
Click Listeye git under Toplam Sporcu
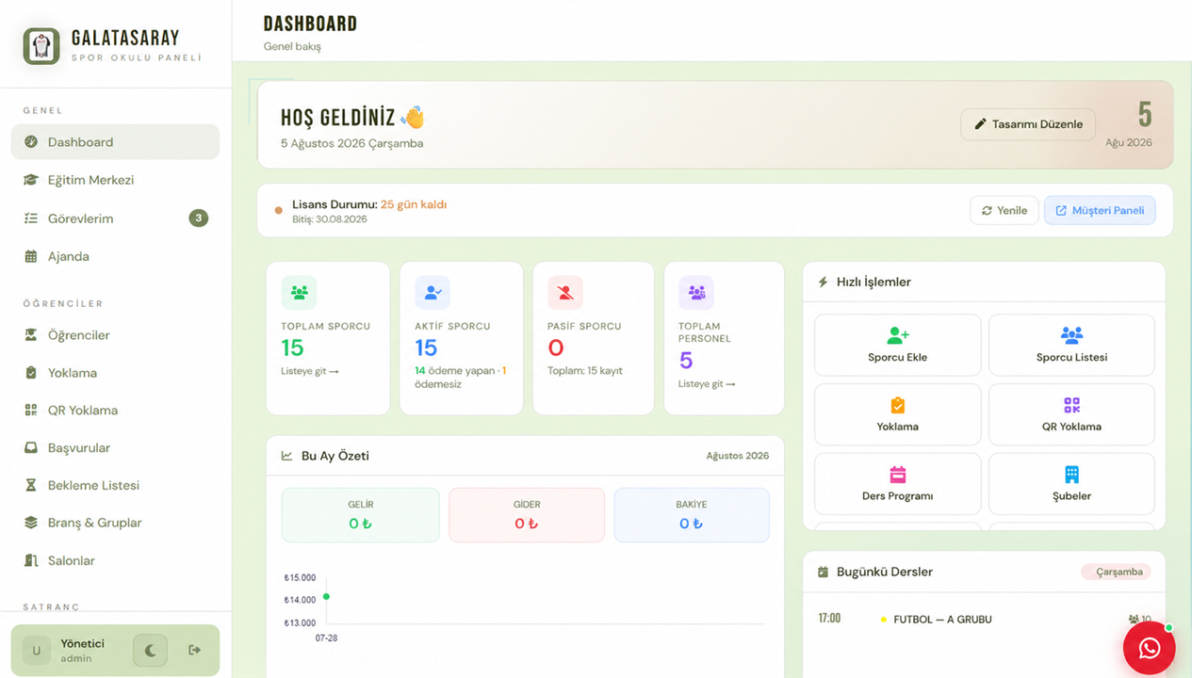pyautogui.click(x=310, y=371)
